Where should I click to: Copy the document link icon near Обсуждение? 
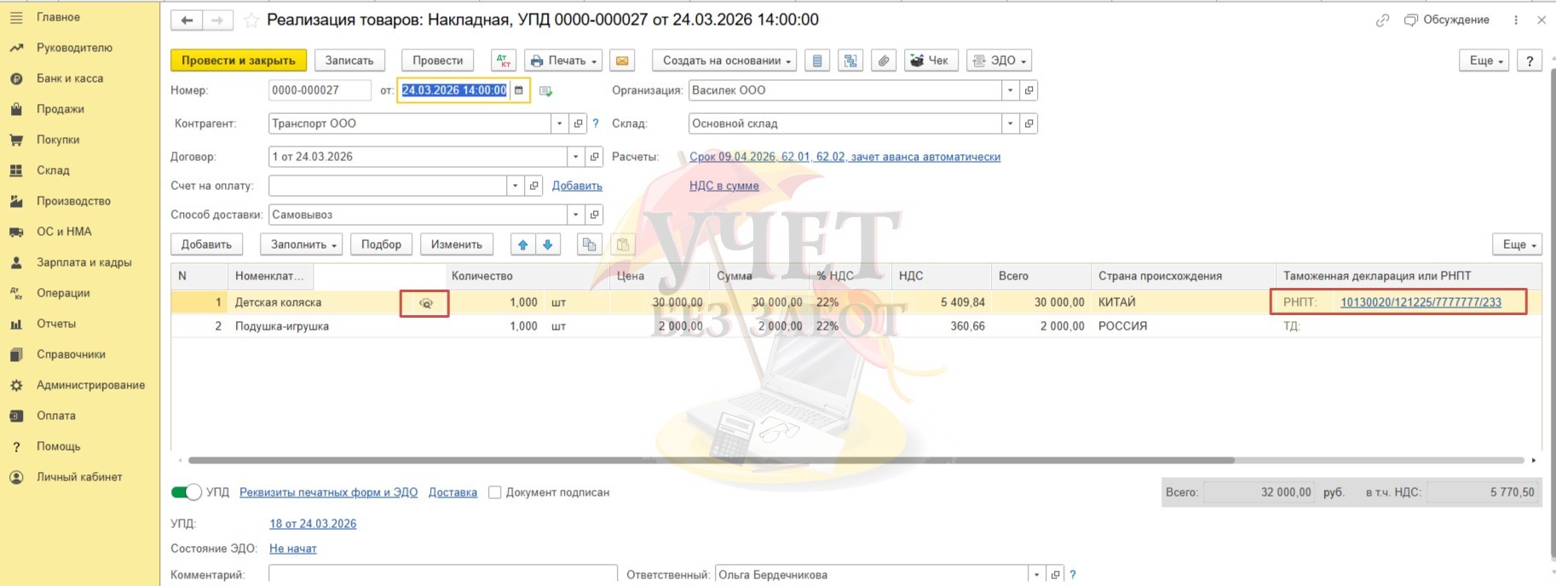(x=1382, y=20)
